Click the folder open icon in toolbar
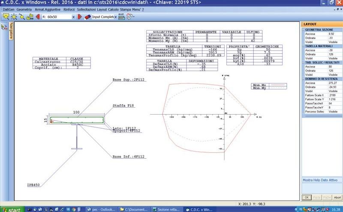343x212 pixels. (30, 17)
